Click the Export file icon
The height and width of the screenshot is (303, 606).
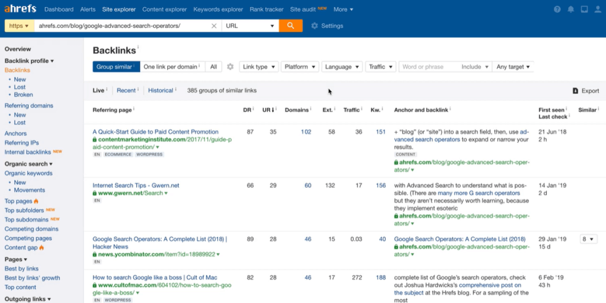click(575, 90)
